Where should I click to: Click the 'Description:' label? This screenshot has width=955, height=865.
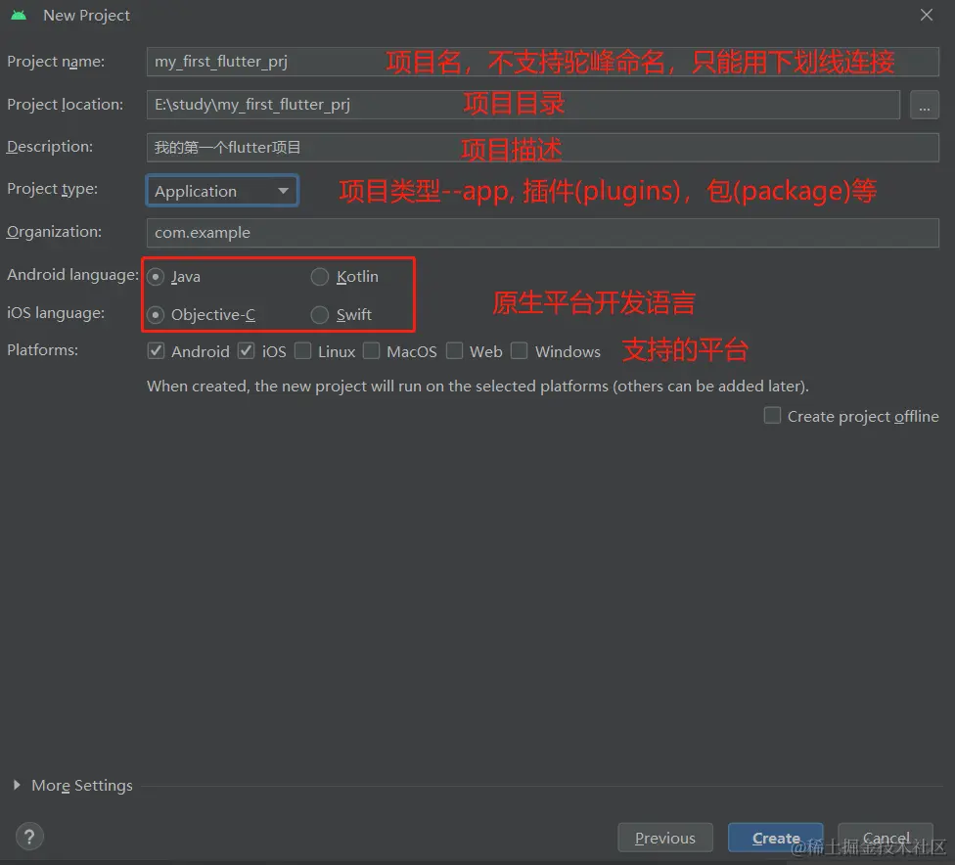point(50,147)
